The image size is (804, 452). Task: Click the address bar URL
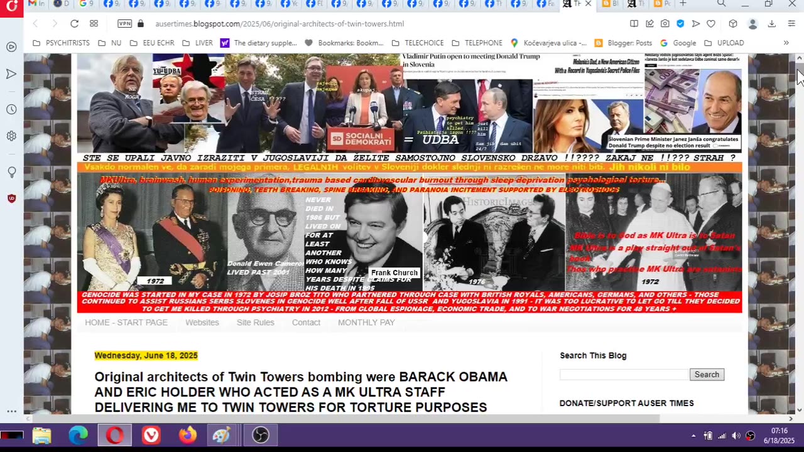280,24
